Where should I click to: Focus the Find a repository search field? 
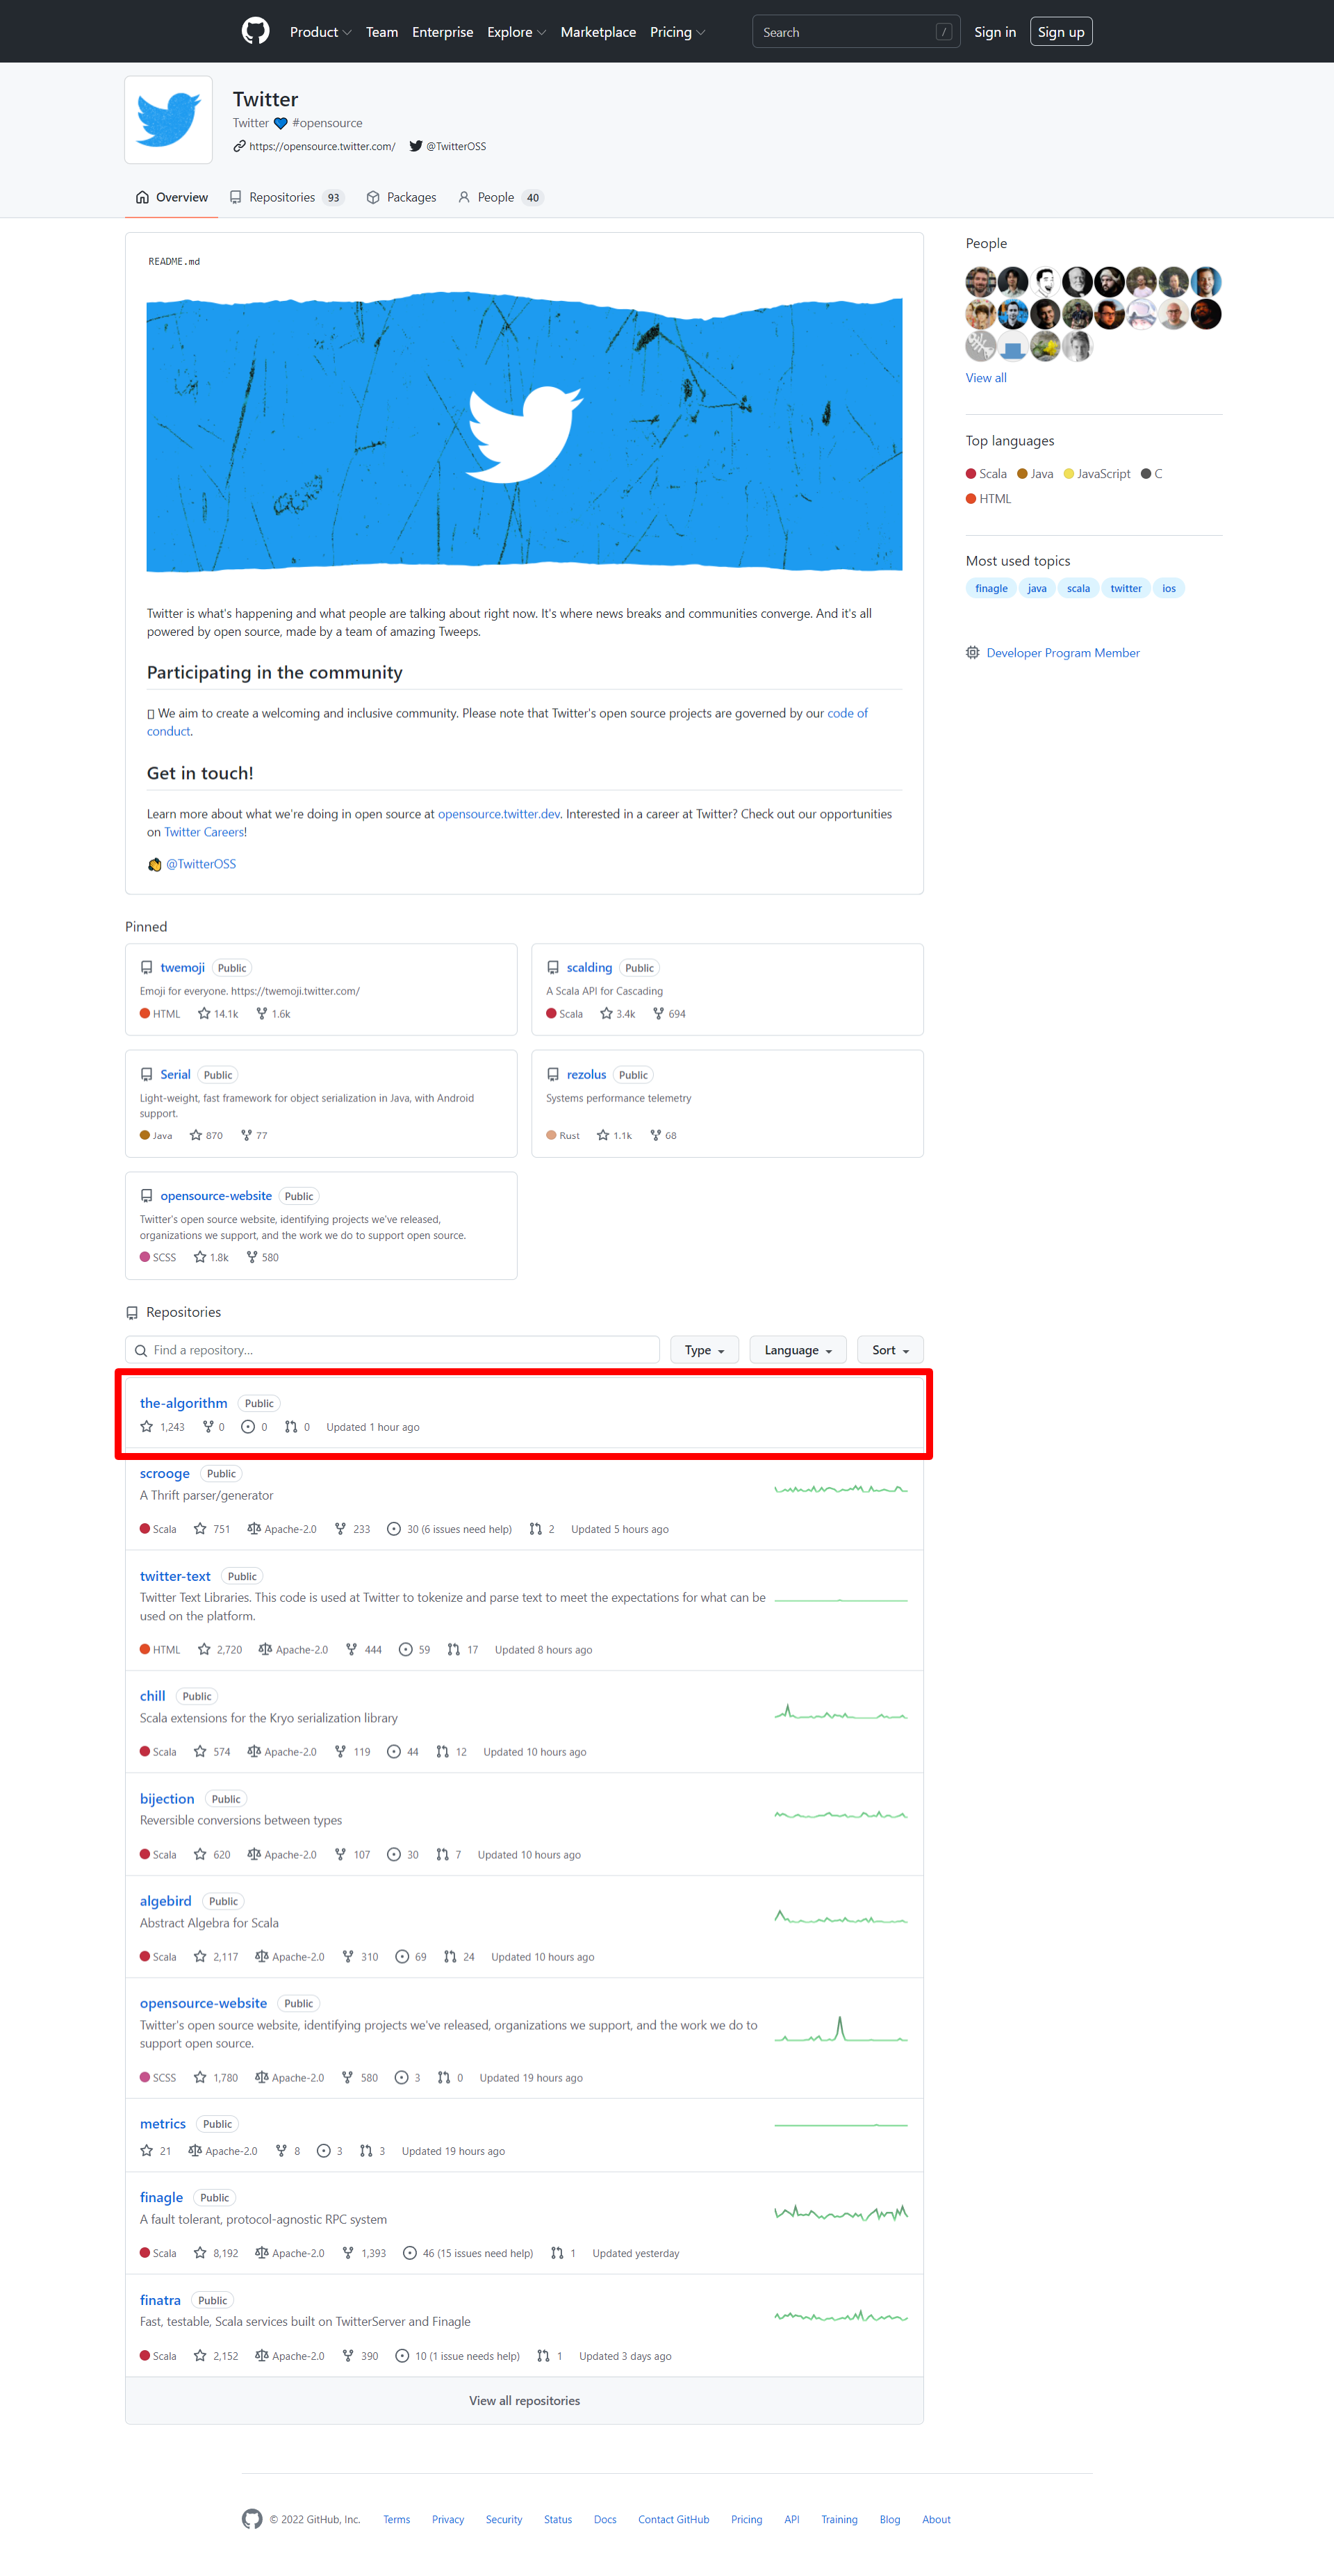click(x=392, y=1350)
